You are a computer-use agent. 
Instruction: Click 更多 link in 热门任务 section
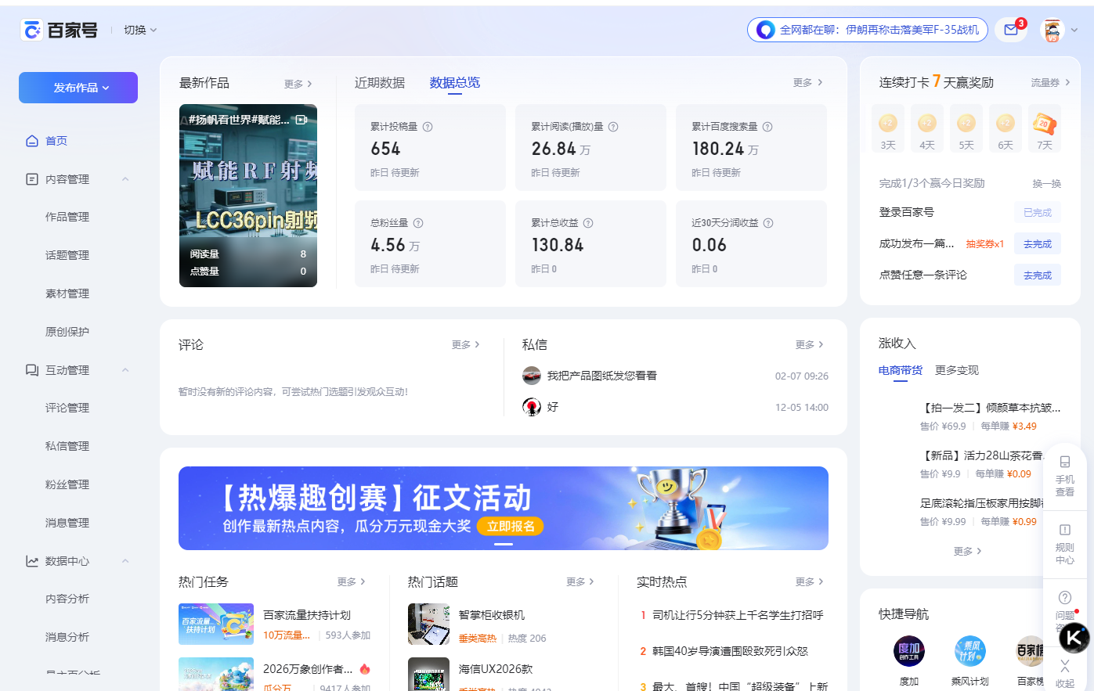pyautogui.click(x=352, y=581)
